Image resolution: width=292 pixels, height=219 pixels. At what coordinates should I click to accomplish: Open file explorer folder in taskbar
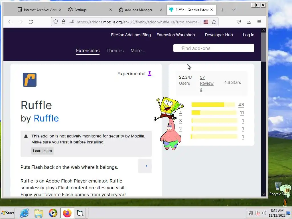(x=39, y=213)
